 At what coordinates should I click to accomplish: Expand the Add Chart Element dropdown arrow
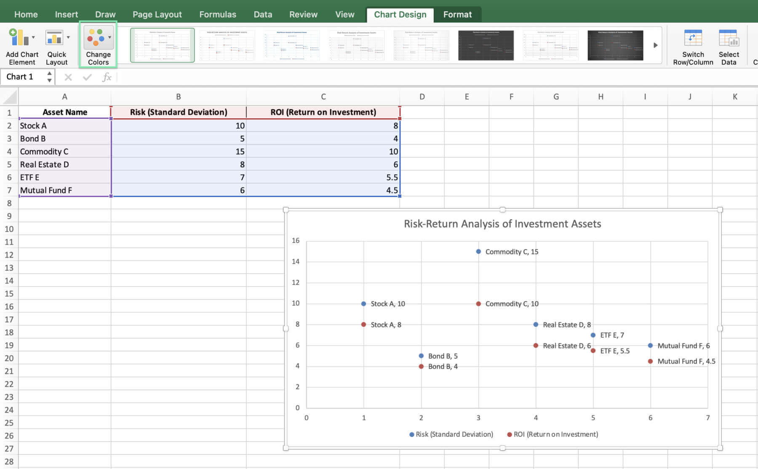(33, 37)
